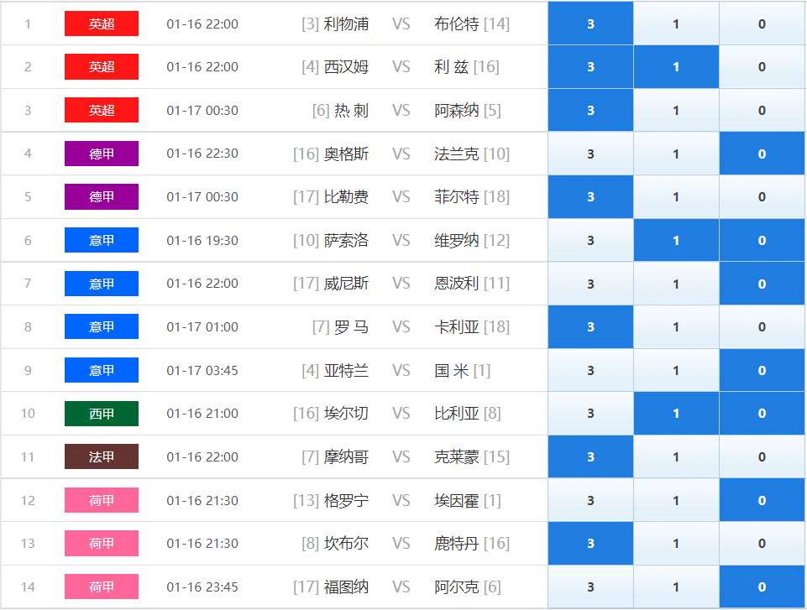Click team name 克莱蒙

(457, 456)
